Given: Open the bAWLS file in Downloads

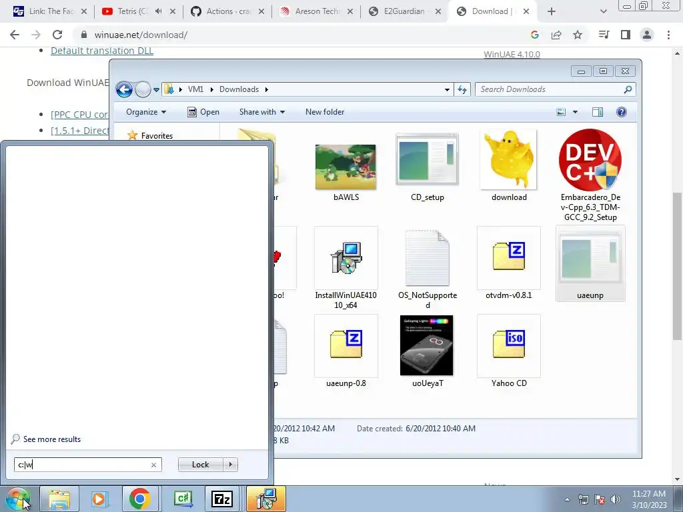Looking at the screenshot, I should point(346,167).
